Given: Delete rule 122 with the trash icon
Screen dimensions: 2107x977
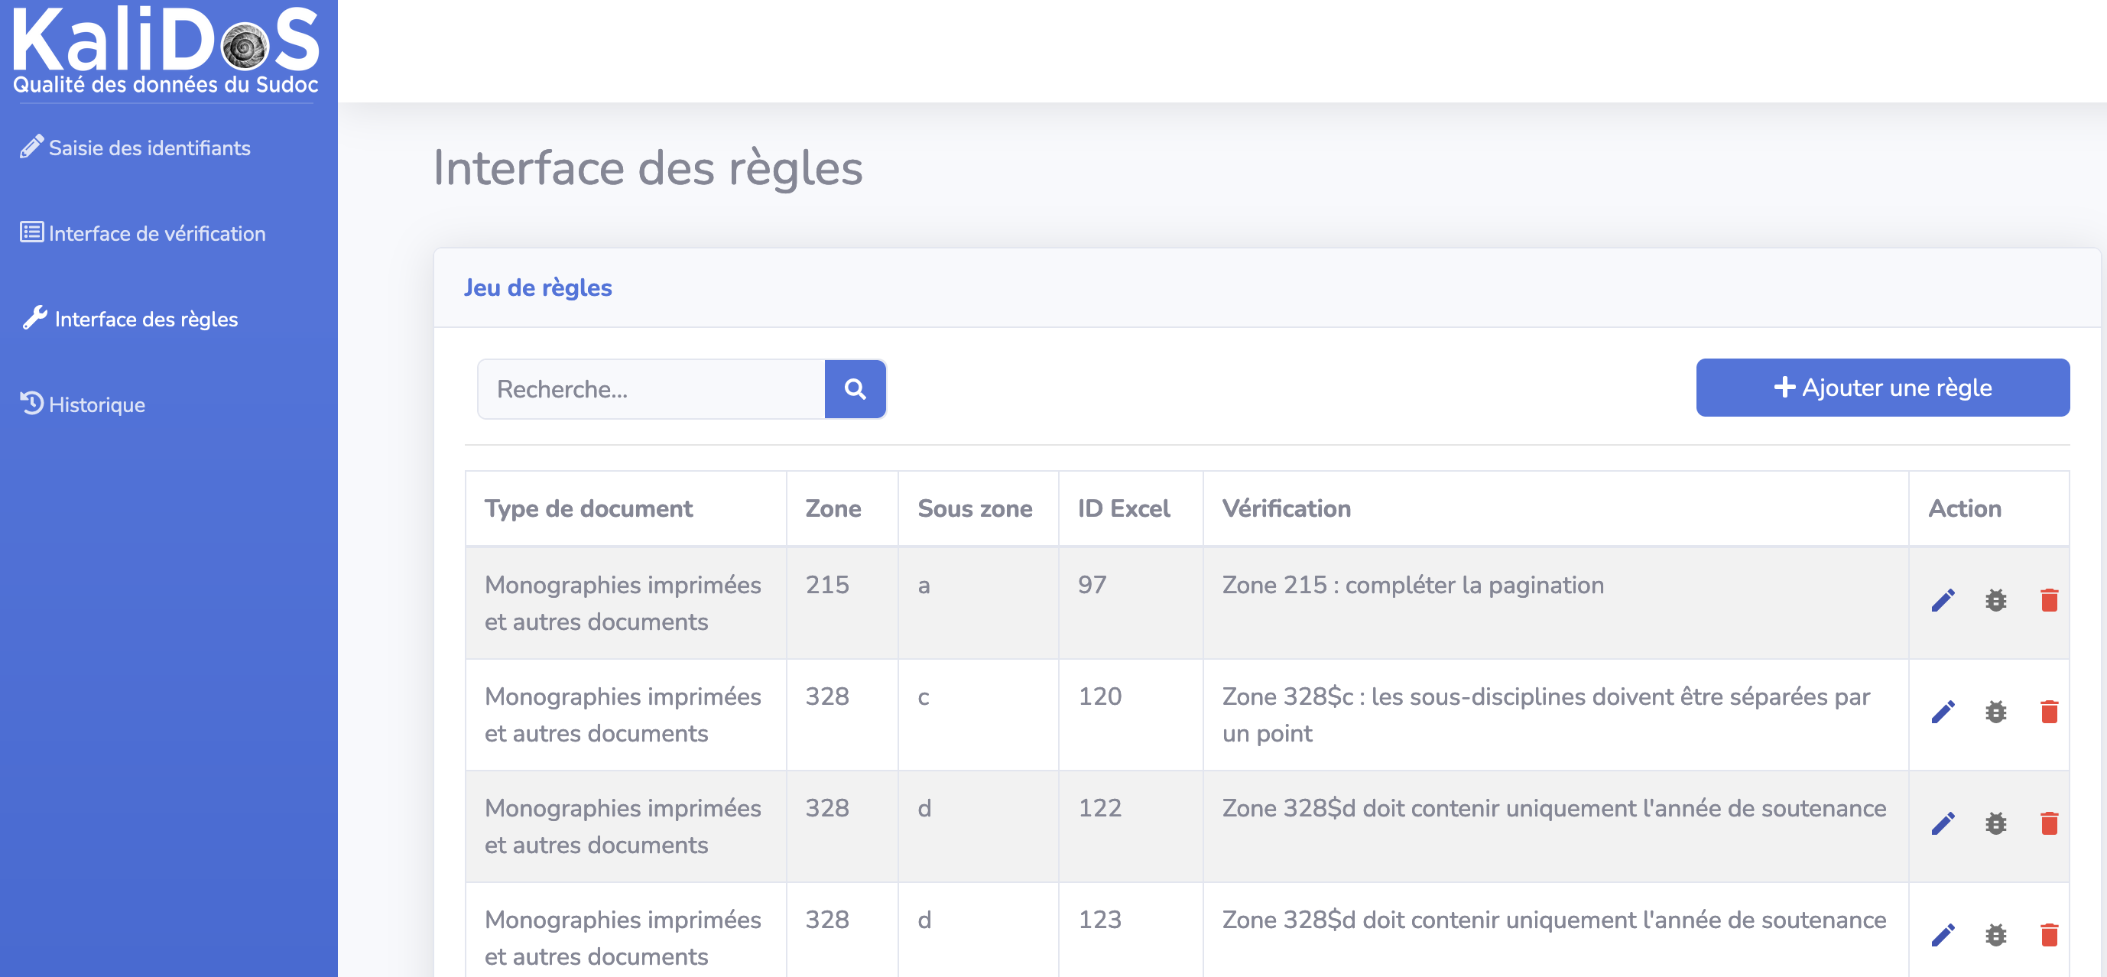Looking at the screenshot, I should 2049,823.
